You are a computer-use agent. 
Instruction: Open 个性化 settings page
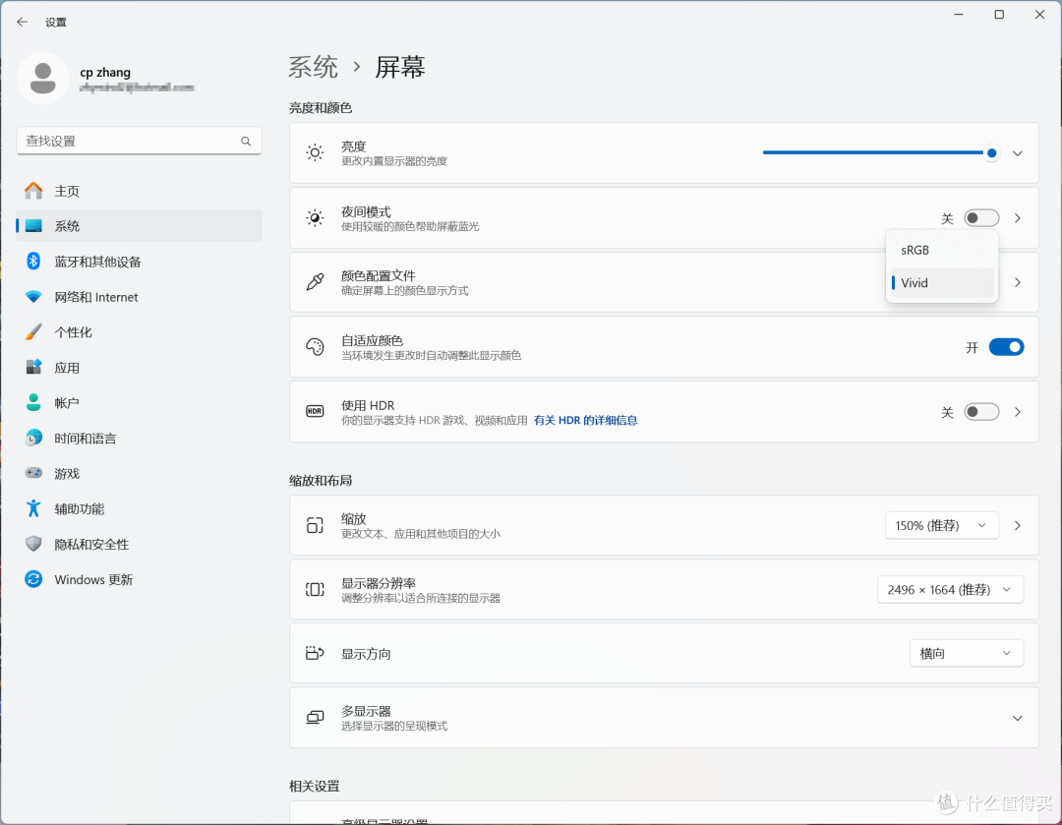click(x=139, y=332)
